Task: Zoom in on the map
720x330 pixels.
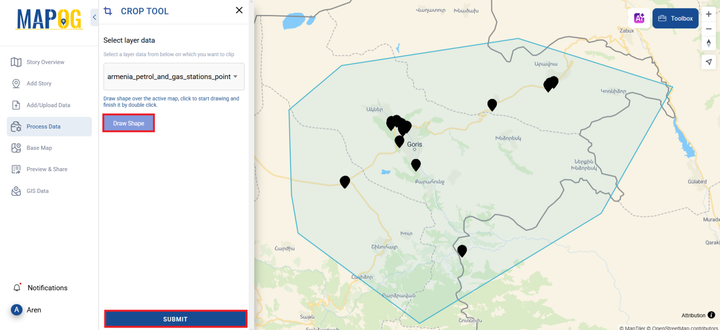Action: tap(709, 14)
